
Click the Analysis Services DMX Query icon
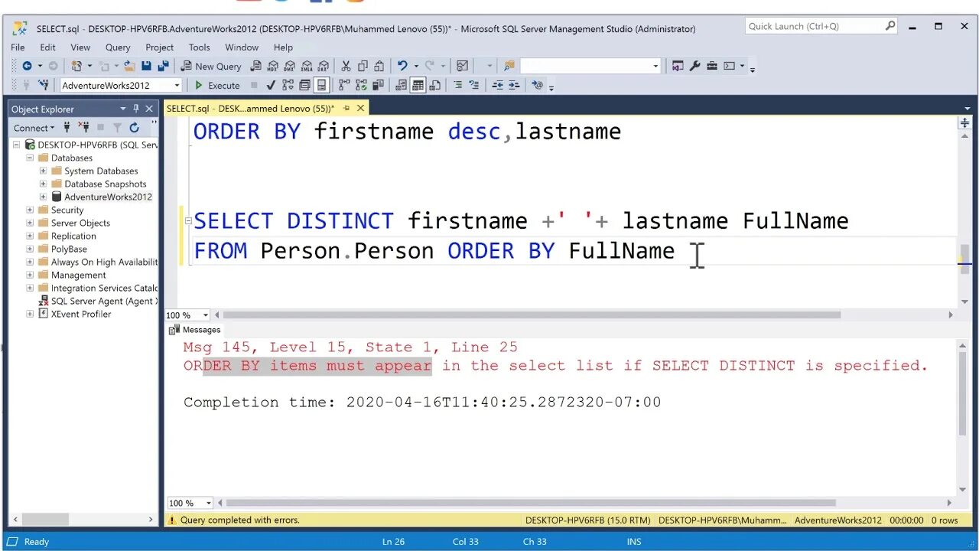pyautogui.click(x=289, y=67)
